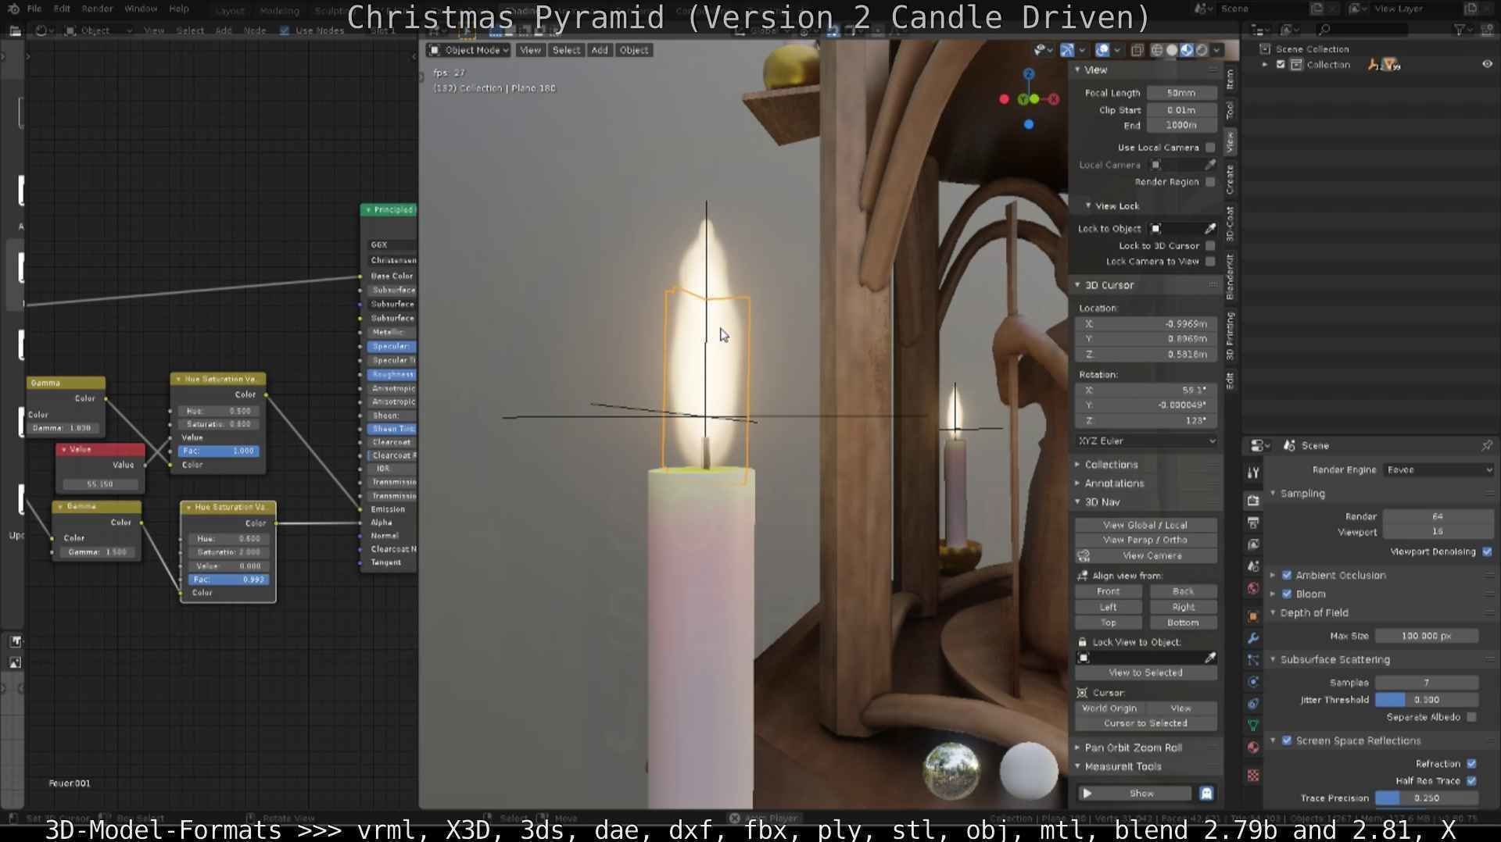Open the Object properties tab icon
The image size is (1501, 842).
(1253, 616)
